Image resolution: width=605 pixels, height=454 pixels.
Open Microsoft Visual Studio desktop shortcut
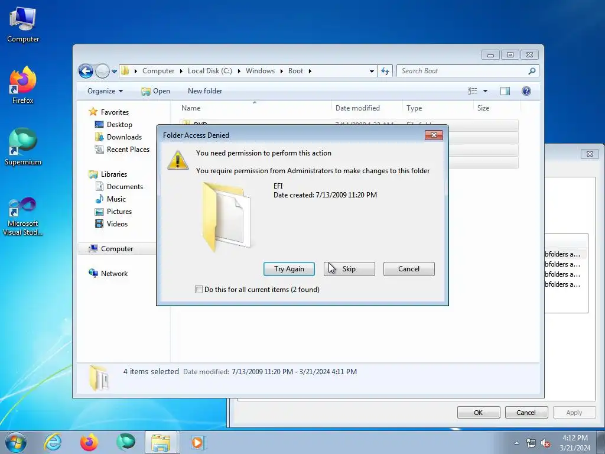tap(23, 216)
